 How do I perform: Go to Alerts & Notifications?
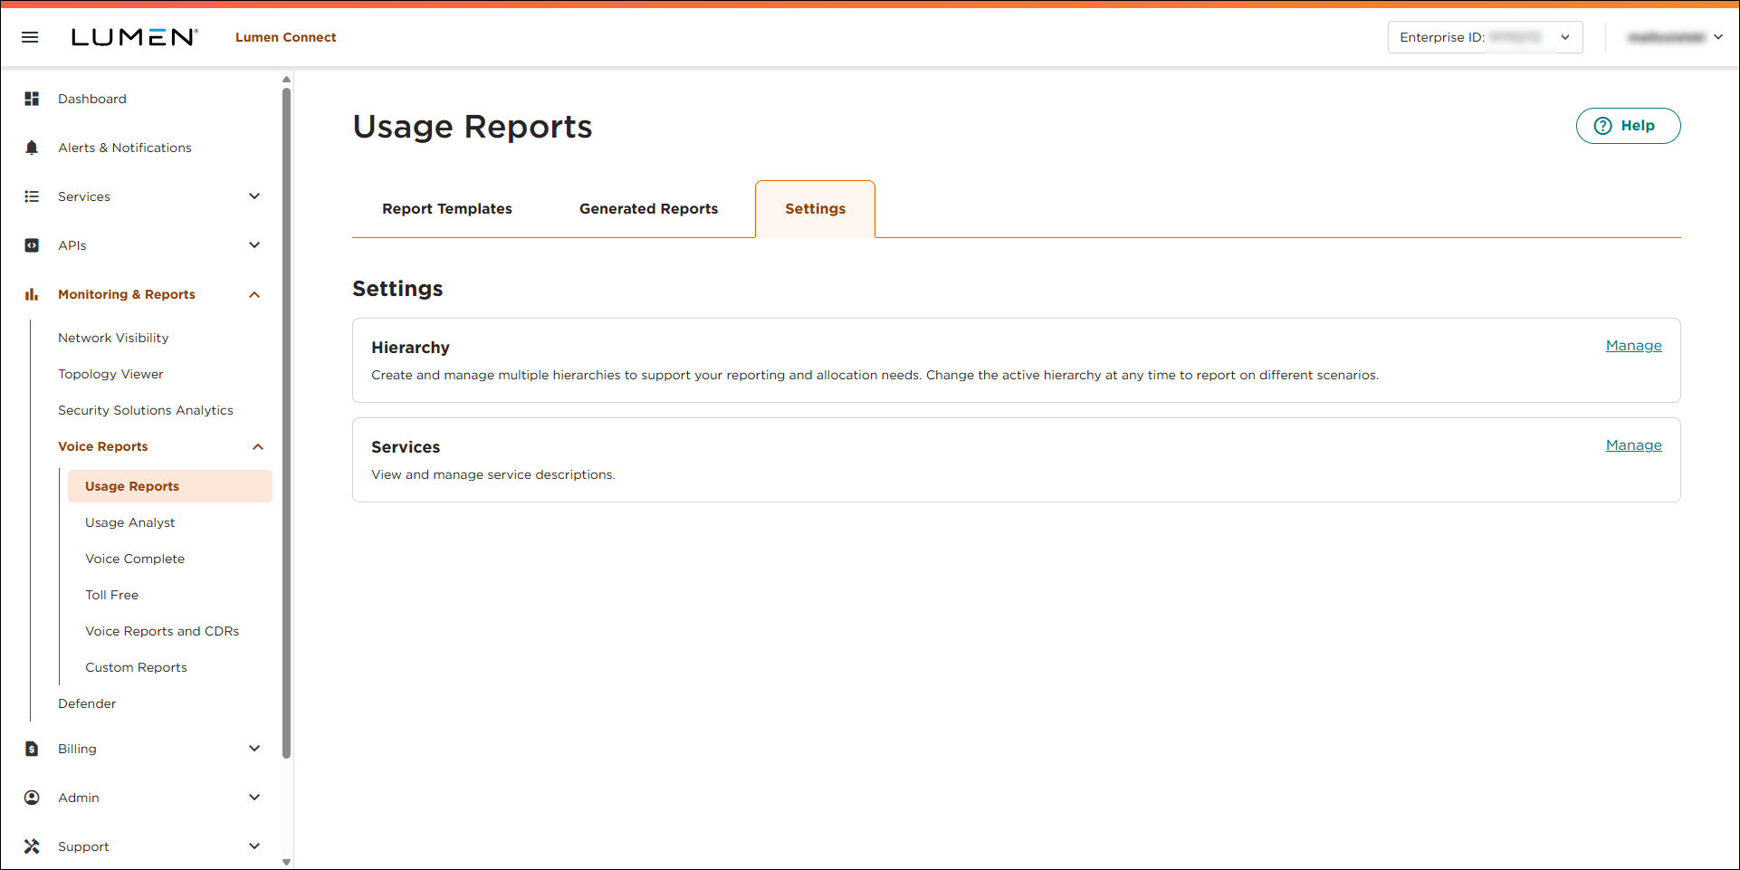point(125,148)
